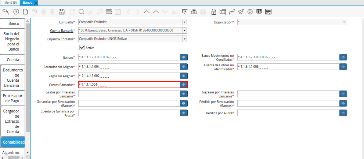Image resolution: width=364 pixels, height=159 pixels.
Task: Click the paper plane send icon
Action: pos(241,12)
